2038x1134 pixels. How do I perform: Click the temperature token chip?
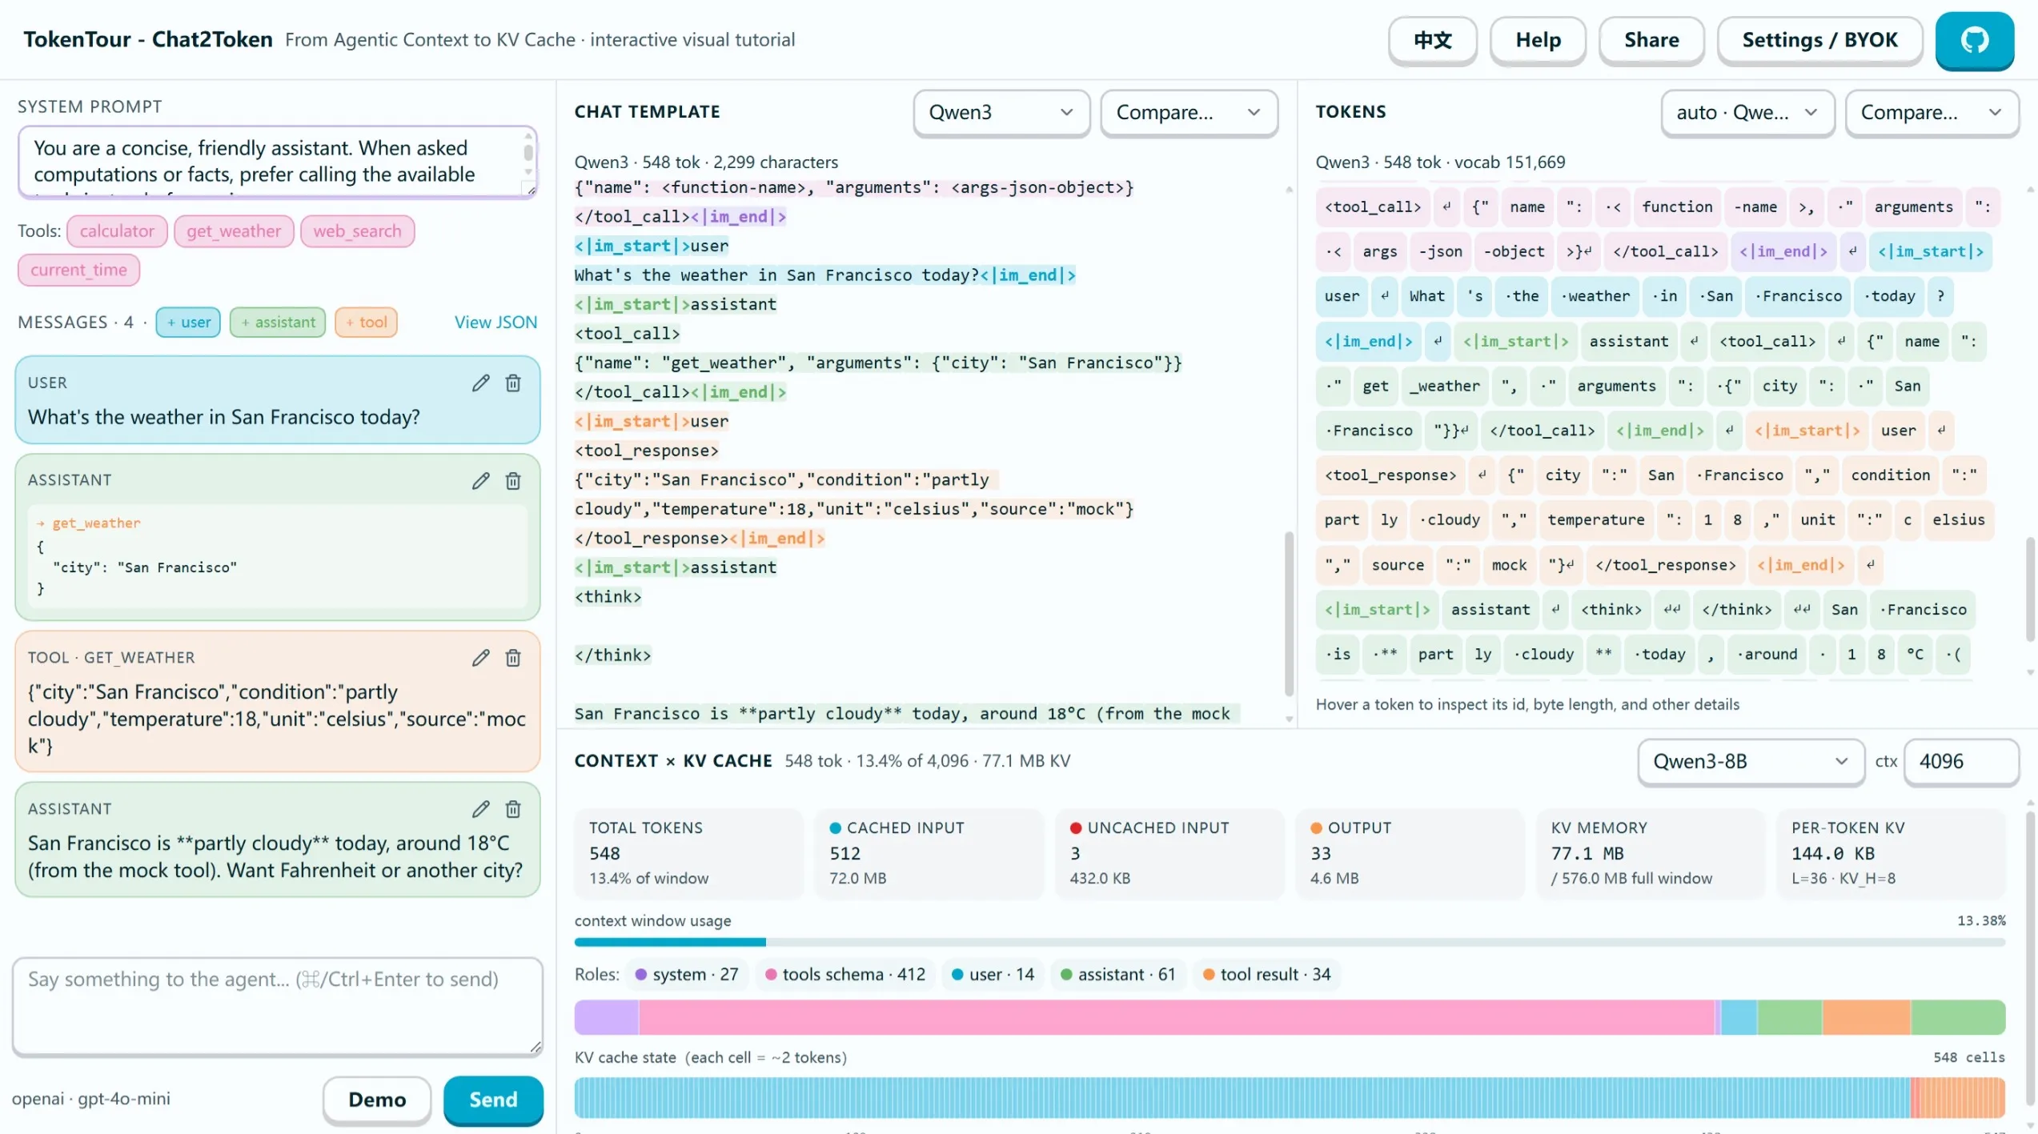1595,519
